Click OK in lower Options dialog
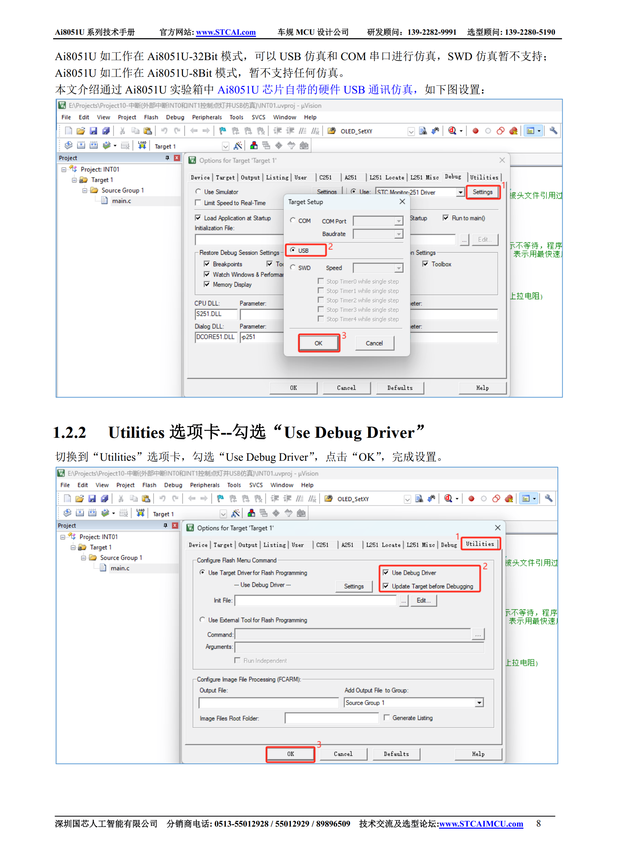The height and width of the screenshot is (861, 620). pyautogui.click(x=291, y=754)
